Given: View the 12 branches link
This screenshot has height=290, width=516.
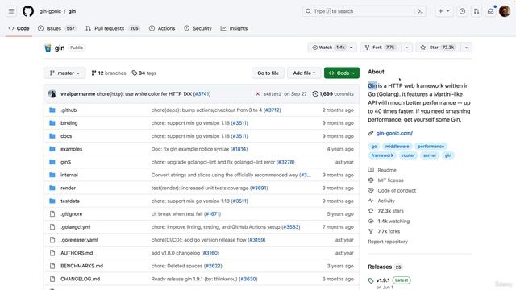Looking at the screenshot, I should (x=109, y=73).
